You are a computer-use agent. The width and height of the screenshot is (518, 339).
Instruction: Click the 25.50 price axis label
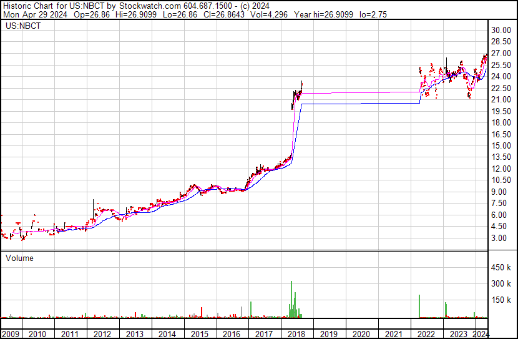501,65
